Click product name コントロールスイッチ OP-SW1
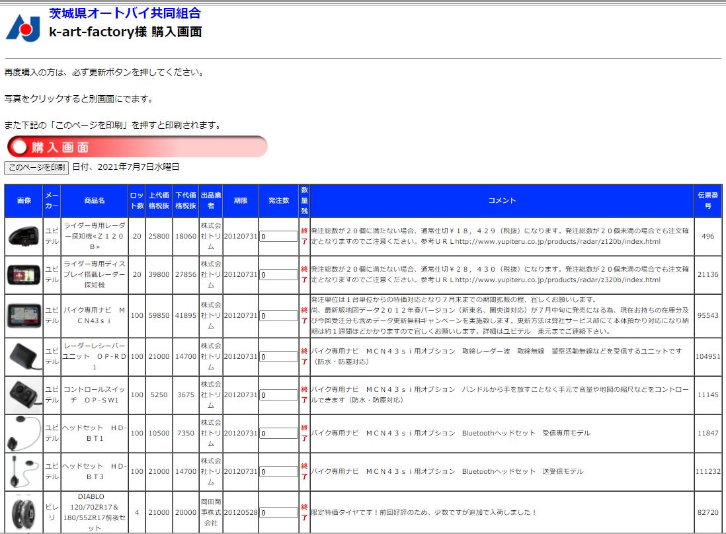 (95, 395)
